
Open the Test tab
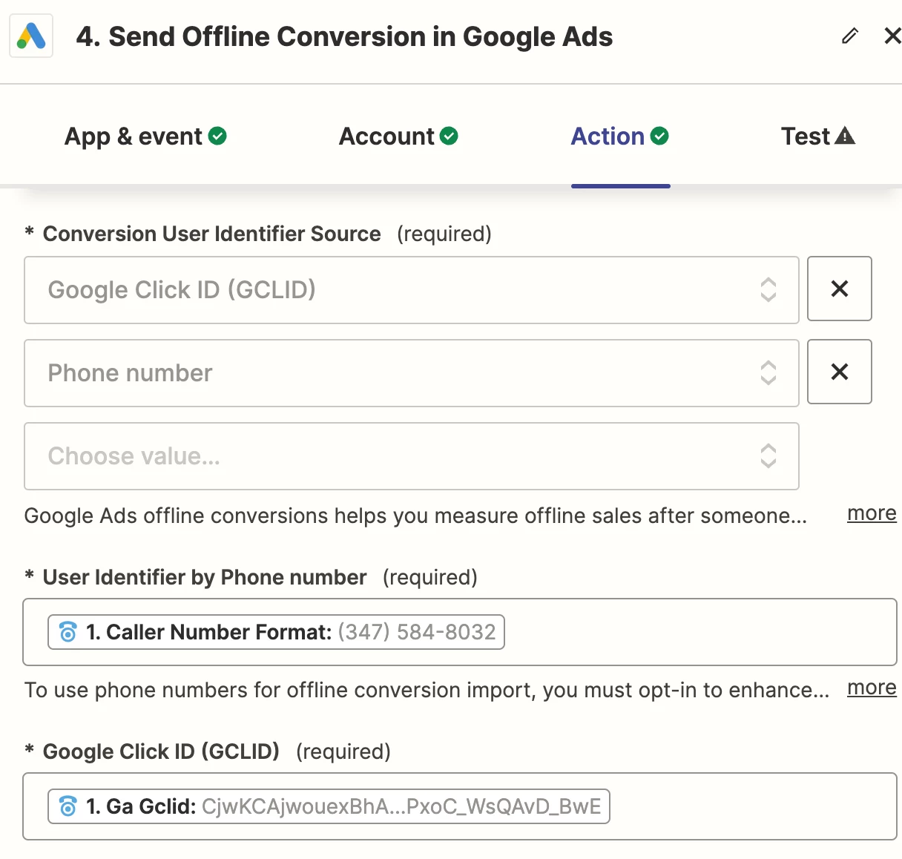806,136
